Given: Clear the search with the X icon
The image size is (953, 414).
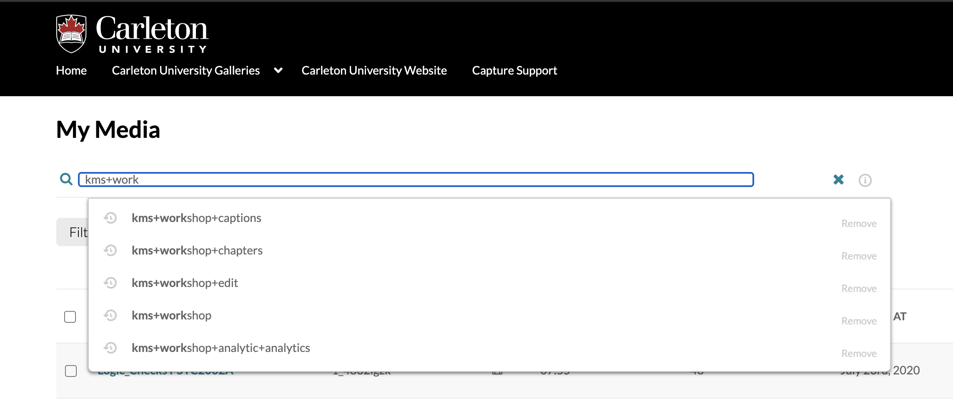Looking at the screenshot, I should click(x=838, y=180).
